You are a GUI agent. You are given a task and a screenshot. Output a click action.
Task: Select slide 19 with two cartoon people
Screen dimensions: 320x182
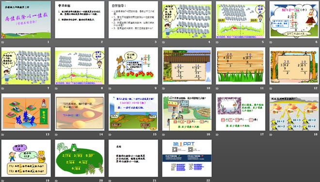[x=26, y=158]
